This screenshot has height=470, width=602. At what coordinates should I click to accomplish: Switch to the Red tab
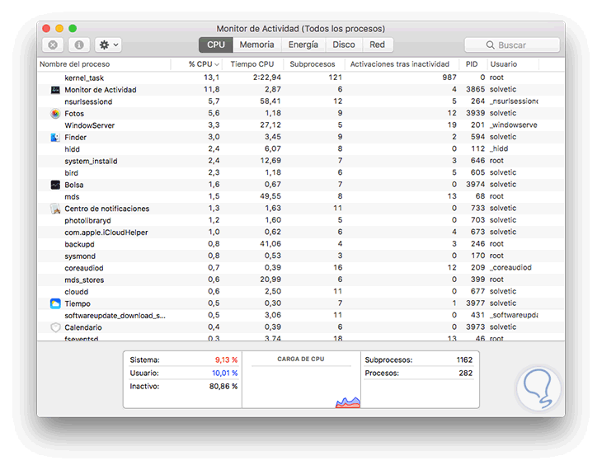point(377,45)
